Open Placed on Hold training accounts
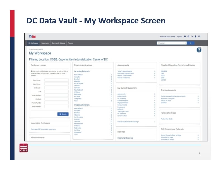The image size is (221, 170). point(166,101)
